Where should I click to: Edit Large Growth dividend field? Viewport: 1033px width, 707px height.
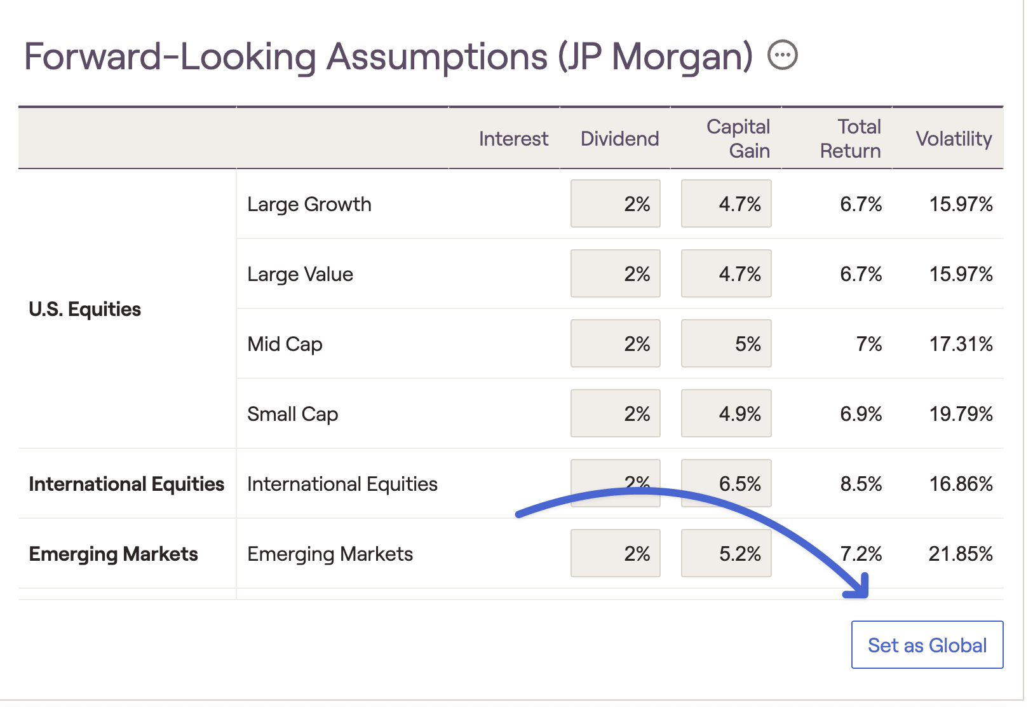615,203
